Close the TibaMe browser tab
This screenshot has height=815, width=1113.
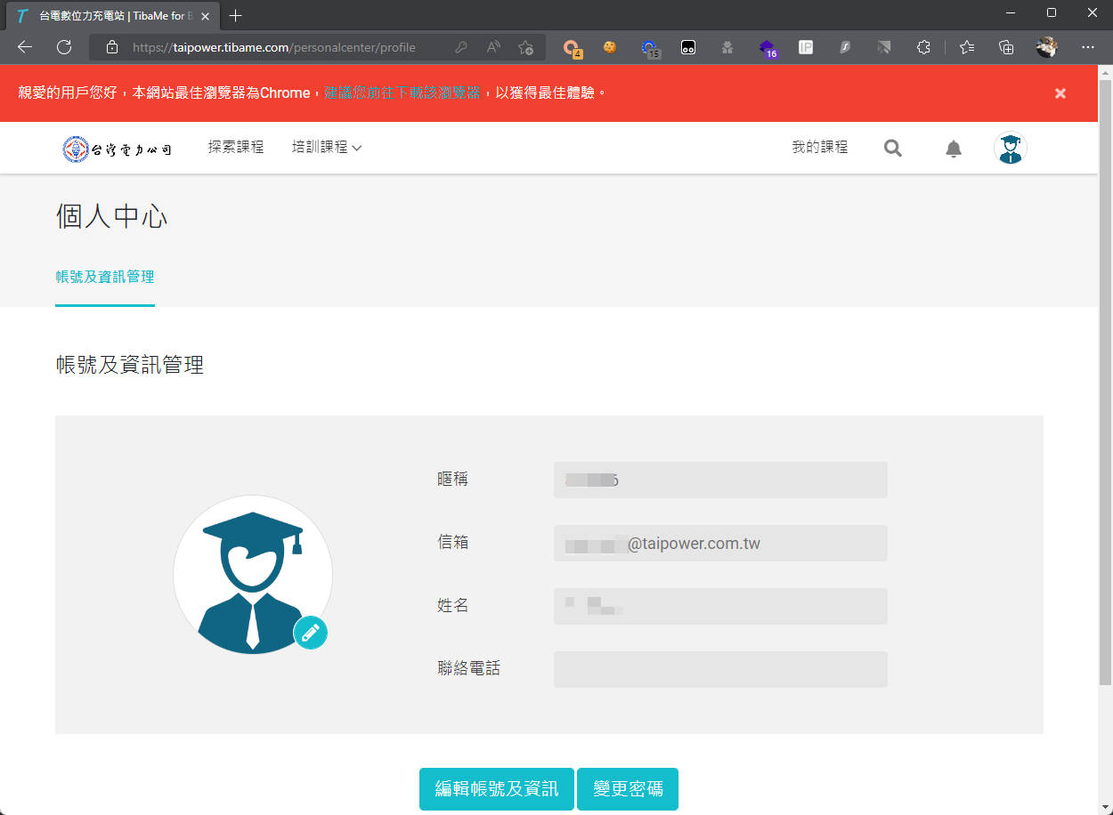click(205, 16)
